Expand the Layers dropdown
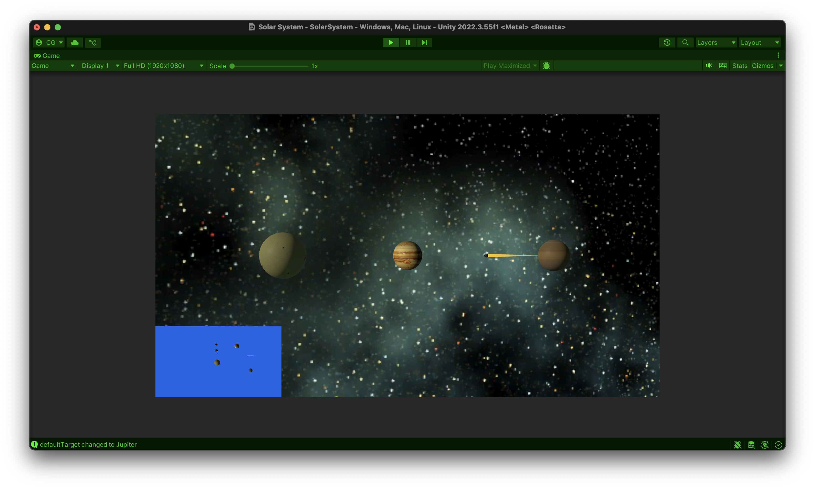Image resolution: width=815 pixels, height=489 pixels. (x=716, y=42)
